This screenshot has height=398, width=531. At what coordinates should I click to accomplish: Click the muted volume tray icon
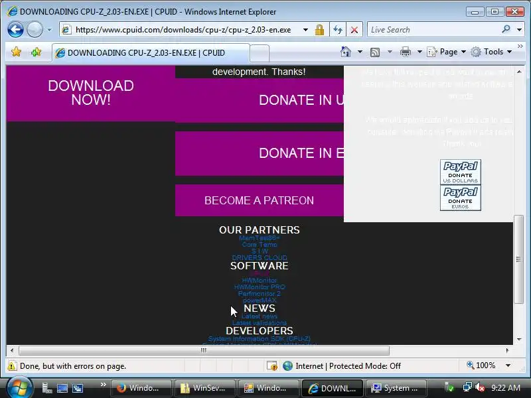(479, 388)
